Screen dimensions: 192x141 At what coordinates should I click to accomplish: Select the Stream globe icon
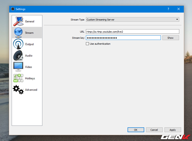pyautogui.click(x=18, y=33)
